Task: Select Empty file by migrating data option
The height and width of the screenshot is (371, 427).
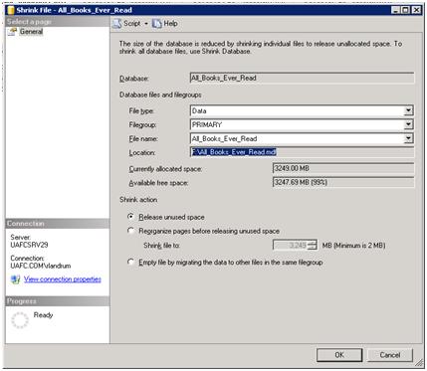Action: pyautogui.click(x=131, y=263)
